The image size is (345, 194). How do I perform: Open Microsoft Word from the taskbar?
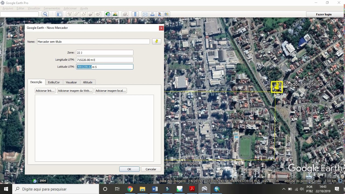tap(155, 189)
